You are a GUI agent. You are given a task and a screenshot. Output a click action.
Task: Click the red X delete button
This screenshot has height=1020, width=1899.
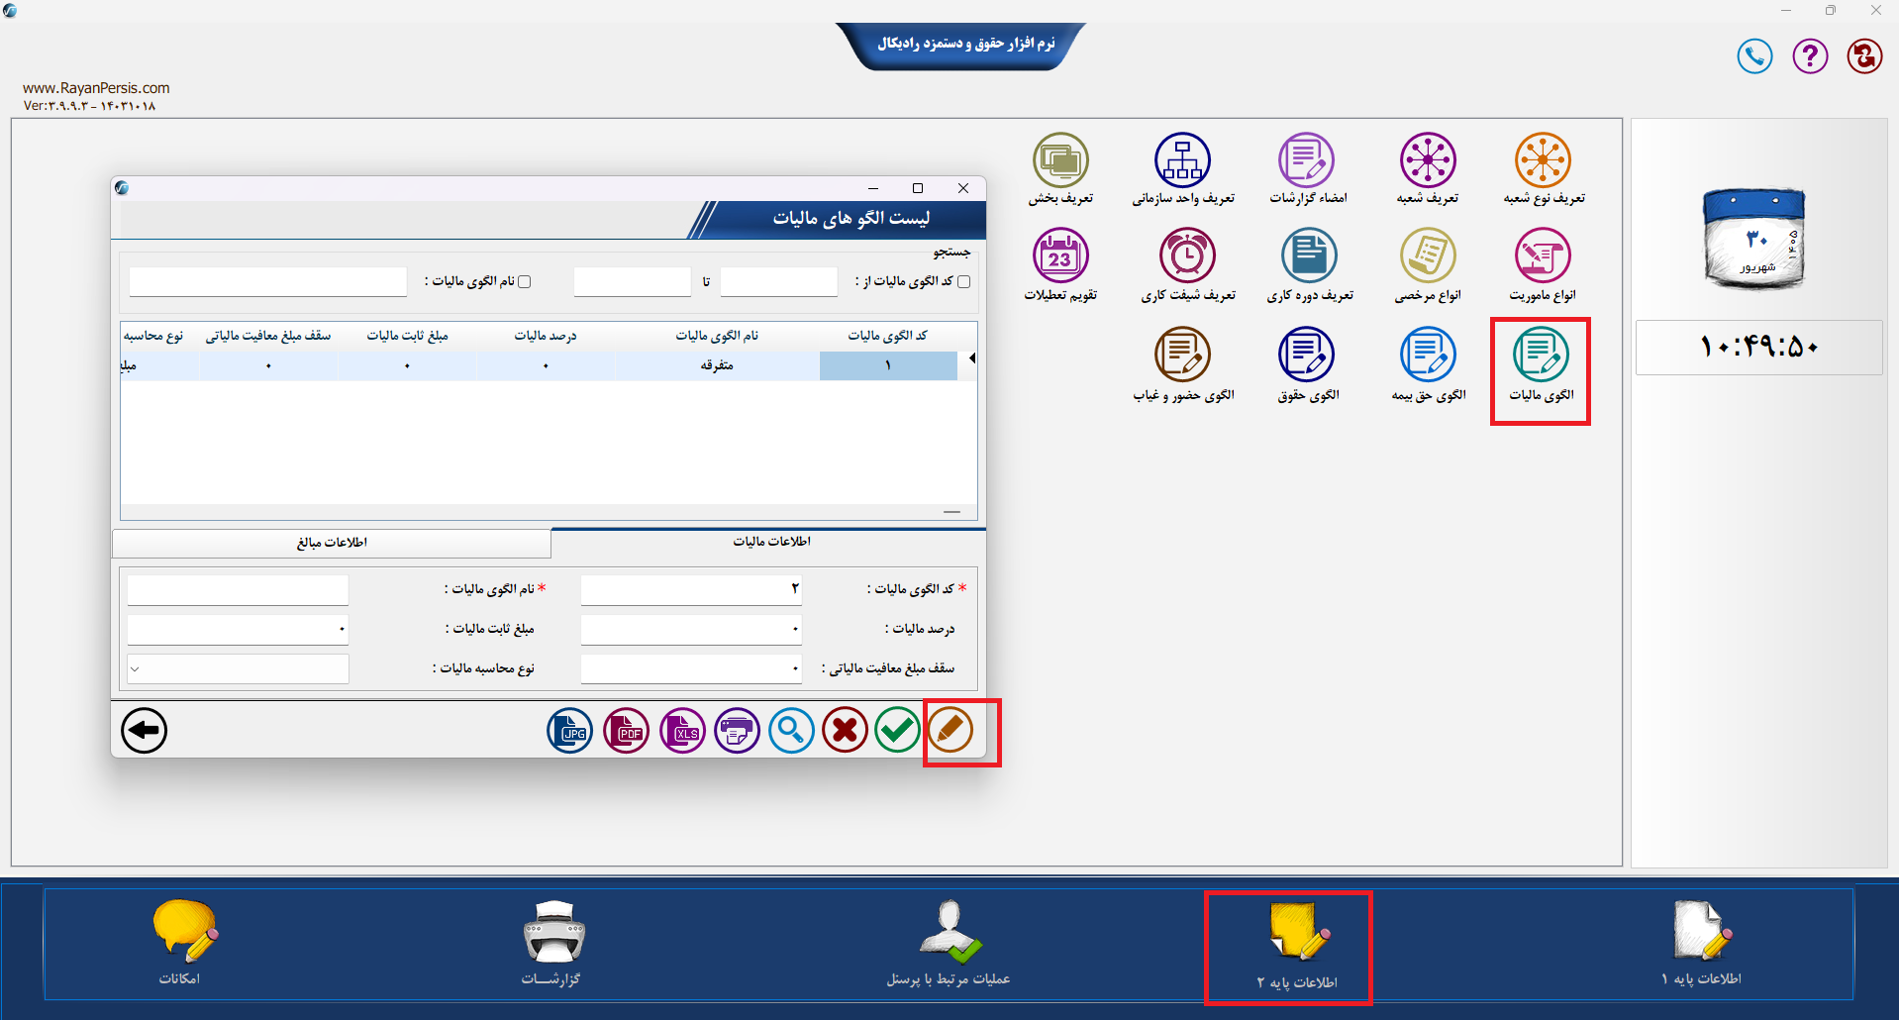click(x=845, y=731)
